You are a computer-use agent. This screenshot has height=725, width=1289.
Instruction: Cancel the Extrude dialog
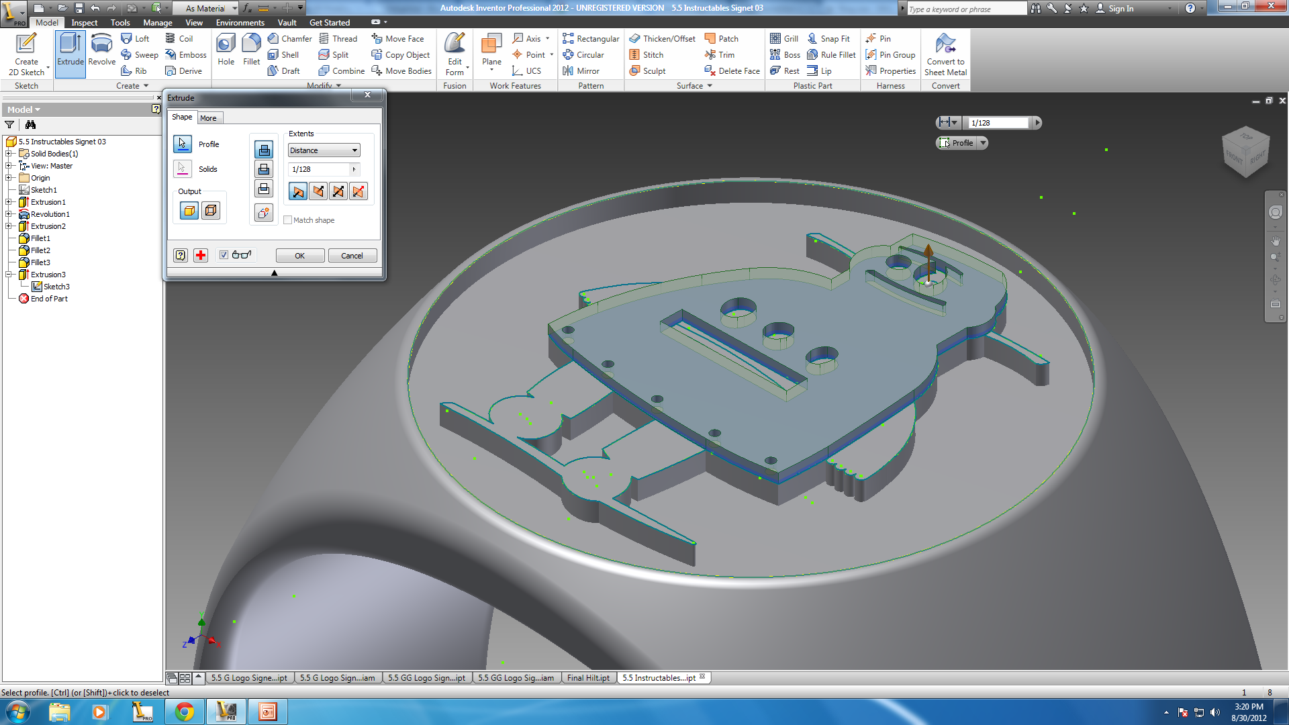click(352, 256)
